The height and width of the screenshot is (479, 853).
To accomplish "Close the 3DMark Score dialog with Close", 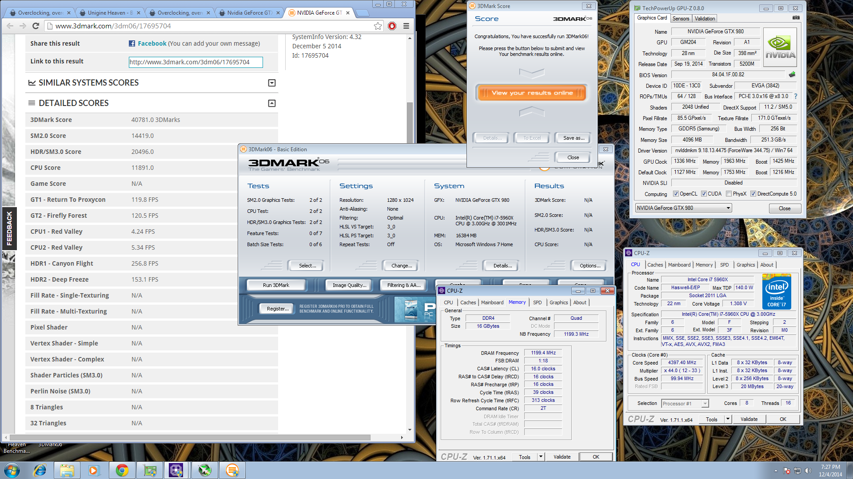I will click(x=573, y=157).
